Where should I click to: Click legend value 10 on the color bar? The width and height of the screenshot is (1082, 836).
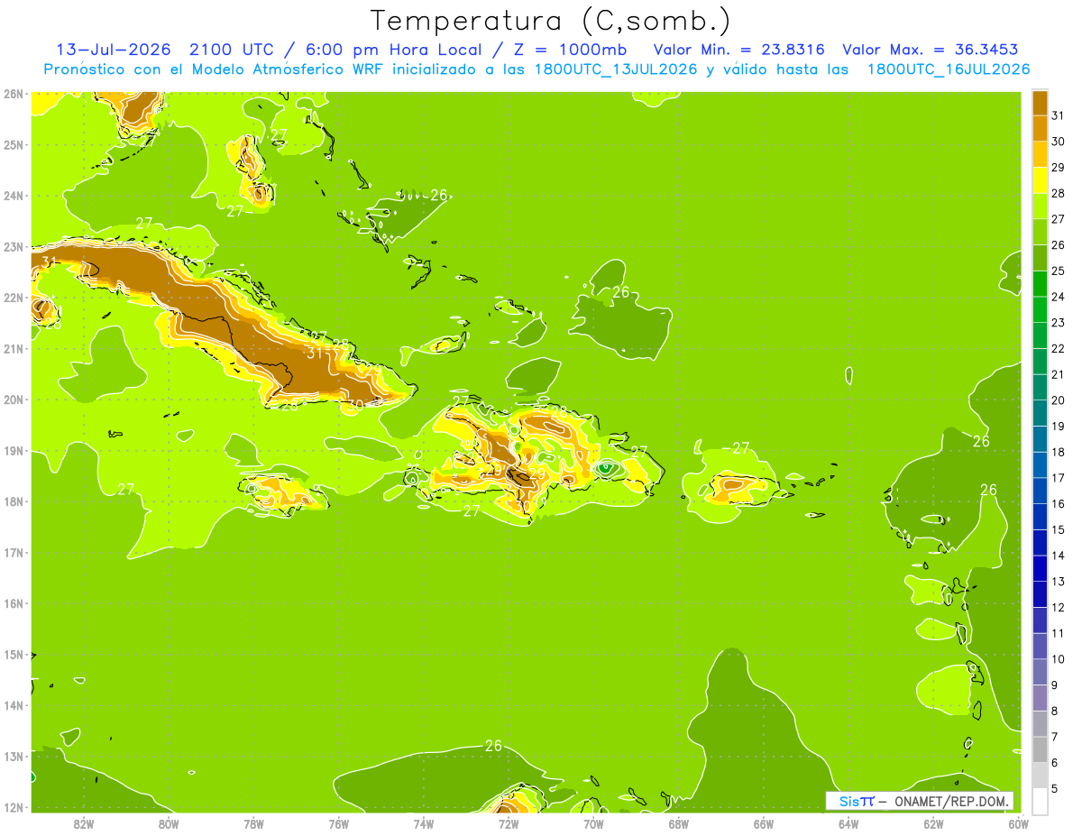(x=1058, y=659)
